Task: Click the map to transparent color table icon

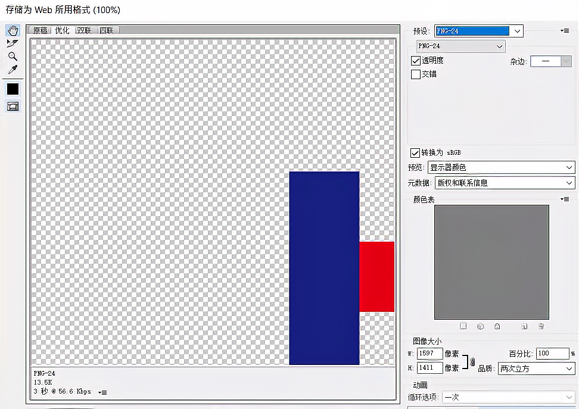Action: (463, 326)
